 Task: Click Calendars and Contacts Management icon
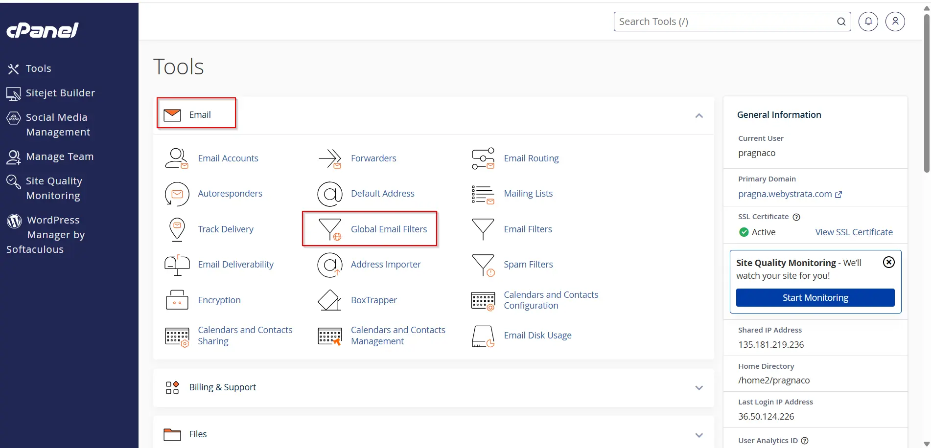(x=330, y=337)
